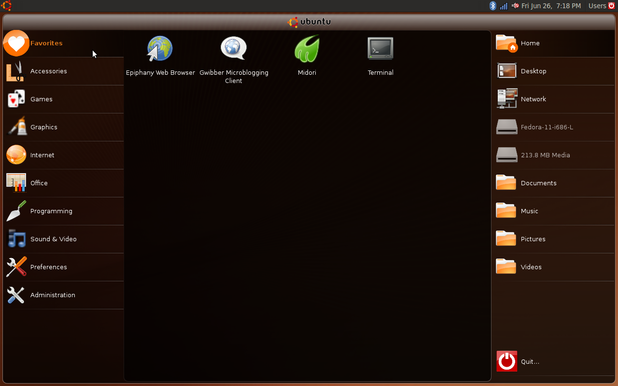Open the Users switcher menu

[x=597, y=6]
